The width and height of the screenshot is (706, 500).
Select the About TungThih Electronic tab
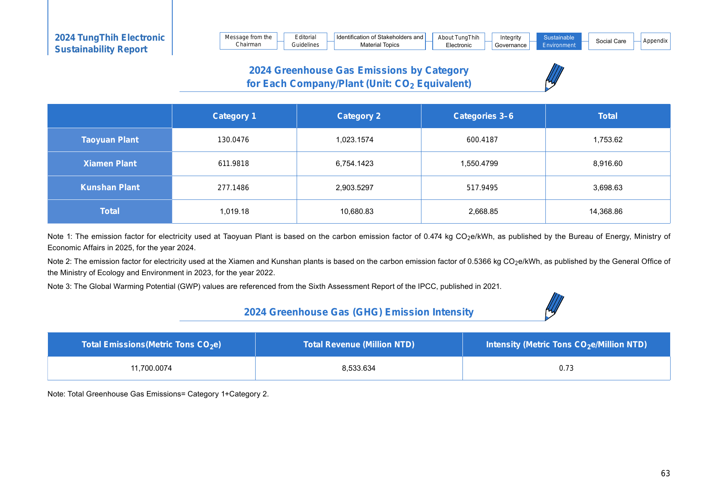tap(458, 41)
